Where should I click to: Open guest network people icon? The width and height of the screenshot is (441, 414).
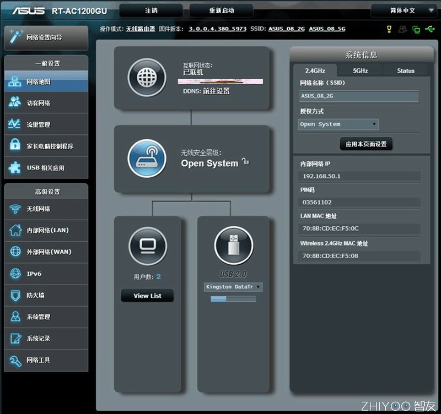tap(15, 102)
